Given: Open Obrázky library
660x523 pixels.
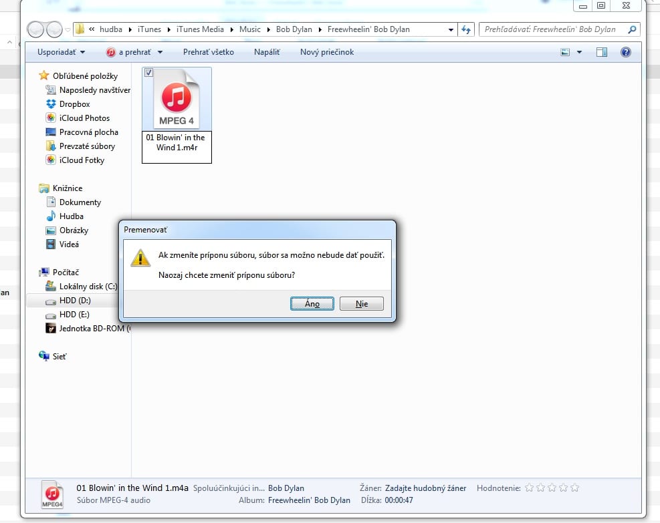Looking at the screenshot, I should (x=74, y=230).
